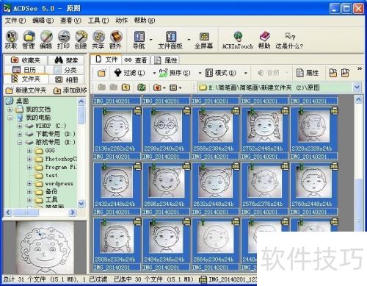
Task: Select thumbnail sized 2298x2340x24b with glasses
Action: (166, 130)
